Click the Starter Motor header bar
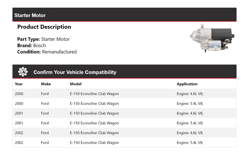The image size is (249, 155). point(124,15)
